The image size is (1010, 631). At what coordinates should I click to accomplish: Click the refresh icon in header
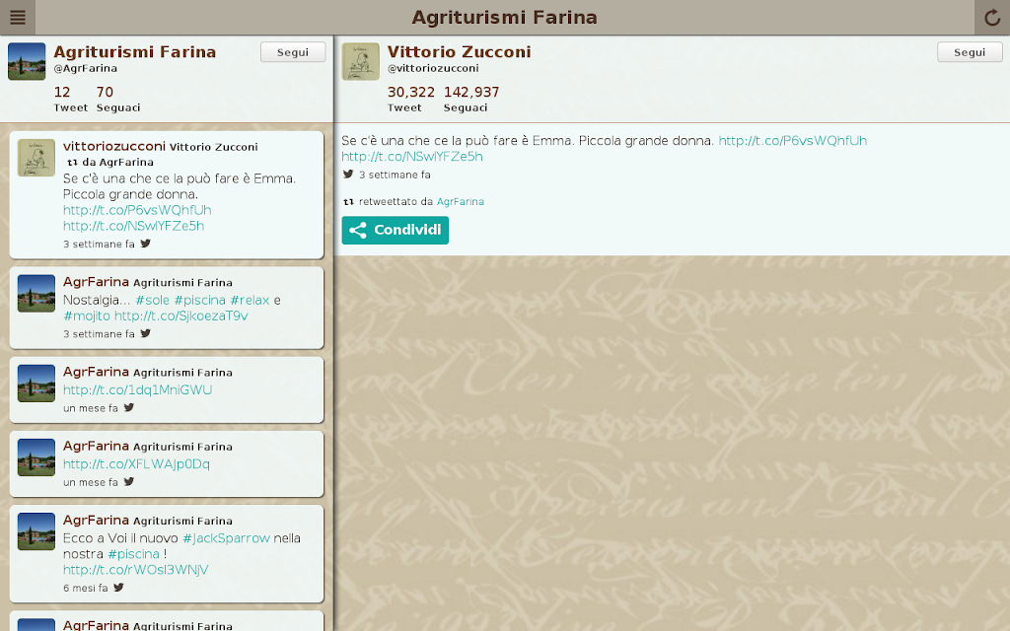point(992,18)
